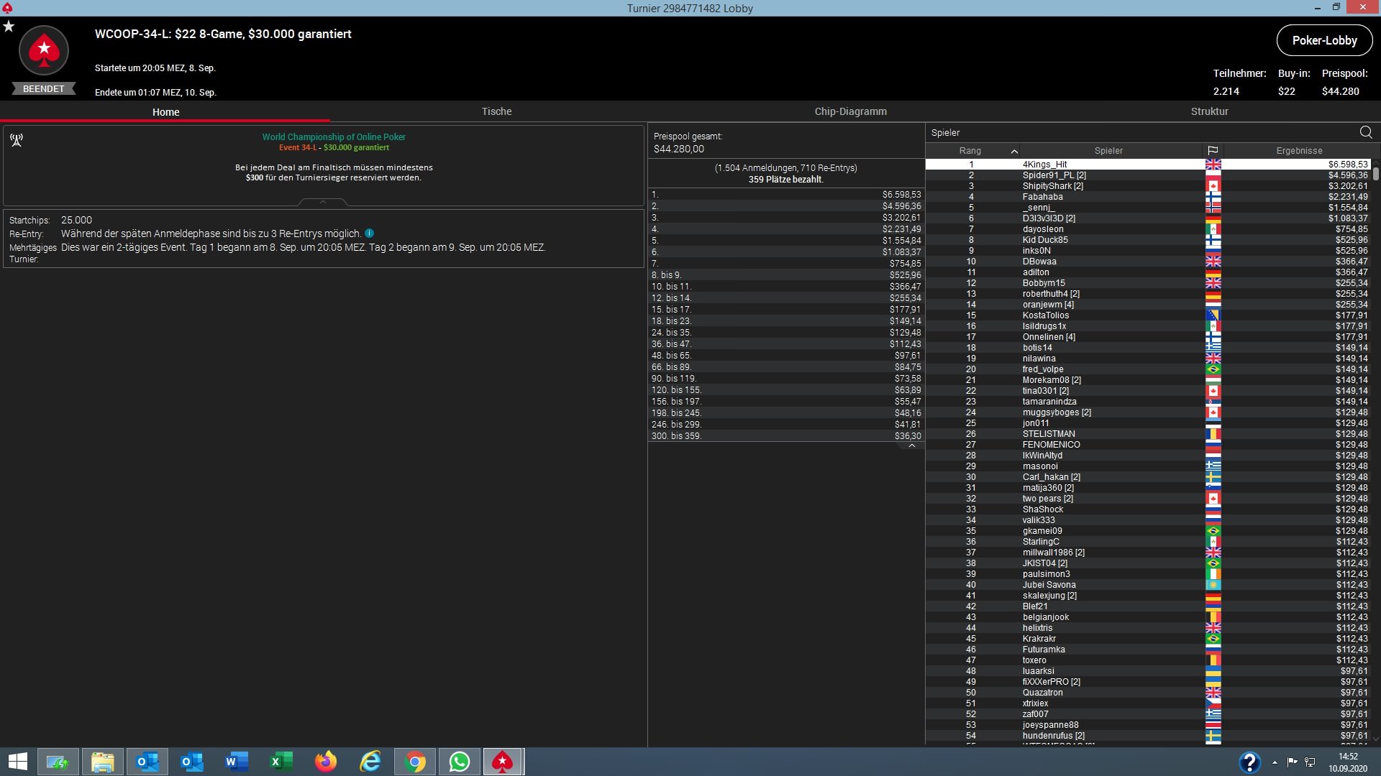
Task: Open PokerStars from the taskbar
Action: point(503,762)
